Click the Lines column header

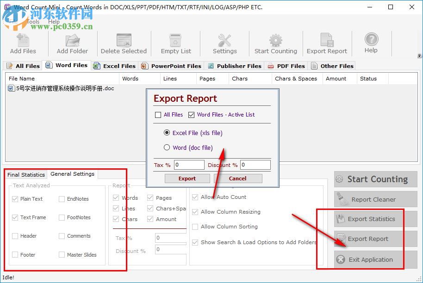coord(178,79)
